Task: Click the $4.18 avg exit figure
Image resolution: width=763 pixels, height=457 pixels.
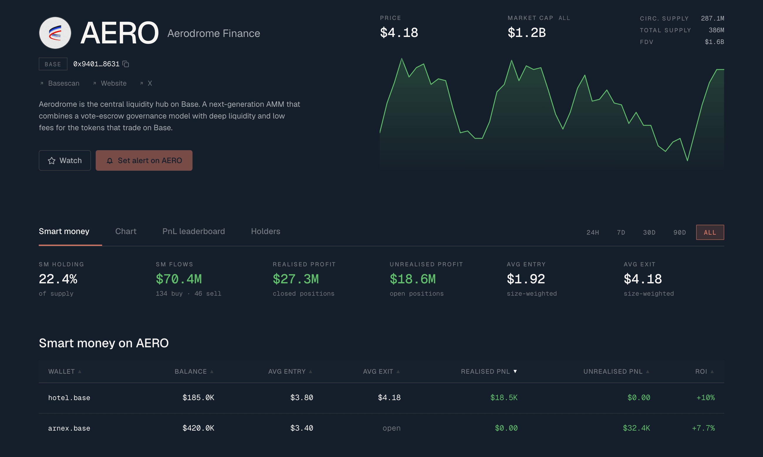Action: click(643, 279)
